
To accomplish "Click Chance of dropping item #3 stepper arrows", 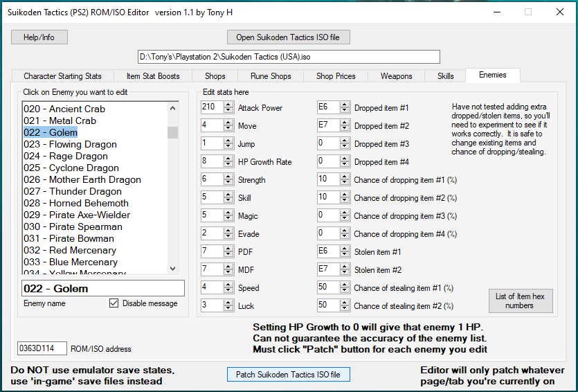I will click(x=345, y=215).
